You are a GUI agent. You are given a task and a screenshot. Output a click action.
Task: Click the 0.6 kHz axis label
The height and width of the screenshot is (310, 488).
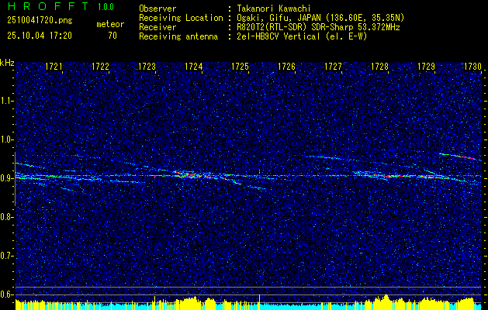pyautogui.click(x=6, y=294)
